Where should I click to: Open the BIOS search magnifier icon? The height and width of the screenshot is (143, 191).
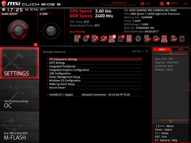162,4
